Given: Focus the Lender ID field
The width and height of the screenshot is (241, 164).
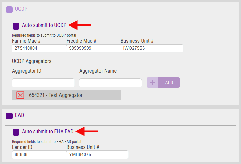Looking at the screenshot, I should (x=39, y=155).
